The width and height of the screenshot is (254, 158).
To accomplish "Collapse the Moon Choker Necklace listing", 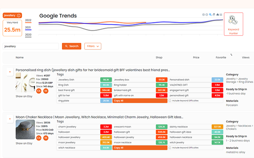I will (10, 119).
